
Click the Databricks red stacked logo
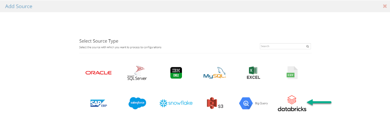(292, 100)
